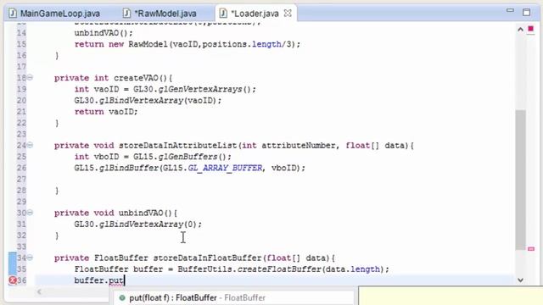Viewport: 543px width, 305px height.
Task: Click the vertical scrollbar thumb
Action: pyautogui.click(x=520, y=180)
